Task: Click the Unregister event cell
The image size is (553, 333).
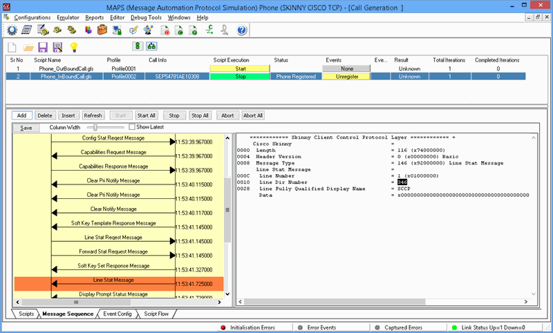Action: [x=346, y=77]
